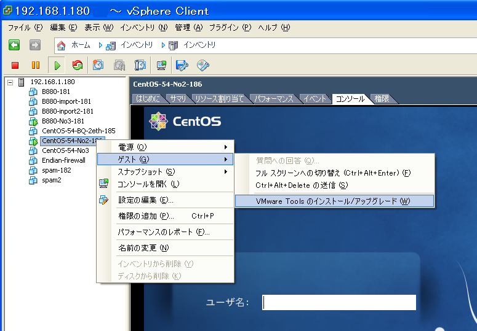Click the red Power Off button
The image size is (477, 331).
[x=15, y=65]
